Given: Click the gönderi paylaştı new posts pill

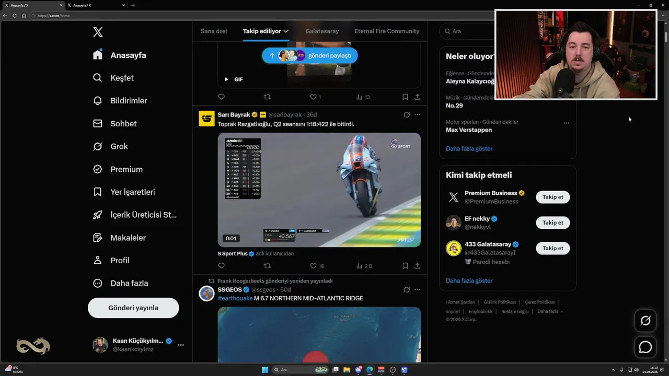Looking at the screenshot, I should (x=310, y=55).
